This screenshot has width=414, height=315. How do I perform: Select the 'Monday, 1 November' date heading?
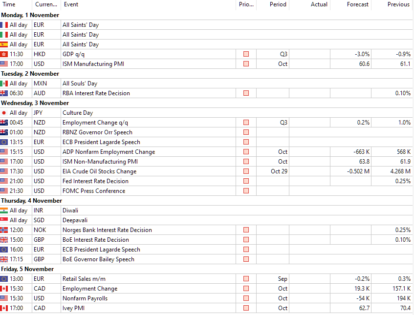coord(30,15)
